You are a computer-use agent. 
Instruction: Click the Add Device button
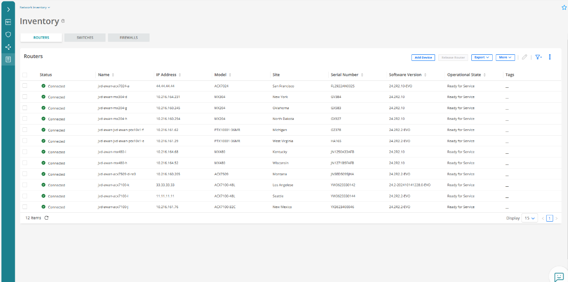(x=423, y=58)
